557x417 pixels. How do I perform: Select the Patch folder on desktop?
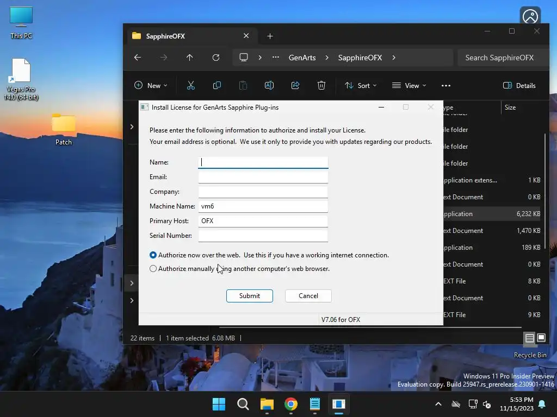click(64, 129)
